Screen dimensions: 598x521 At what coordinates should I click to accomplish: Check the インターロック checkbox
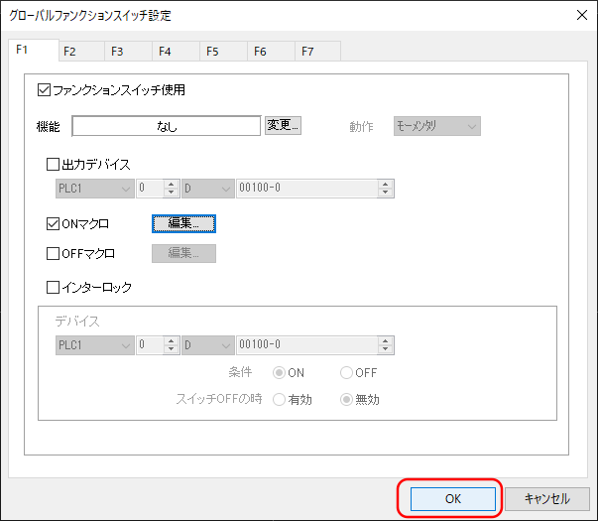(54, 288)
